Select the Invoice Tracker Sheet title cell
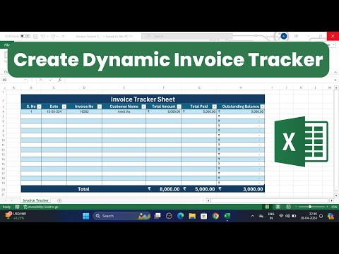 (x=143, y=99)
